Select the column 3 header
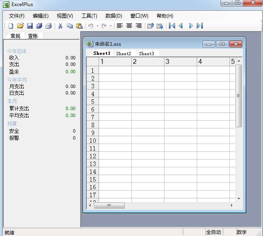The width and height of the screenshot is (263, 236). click(180, 62)
